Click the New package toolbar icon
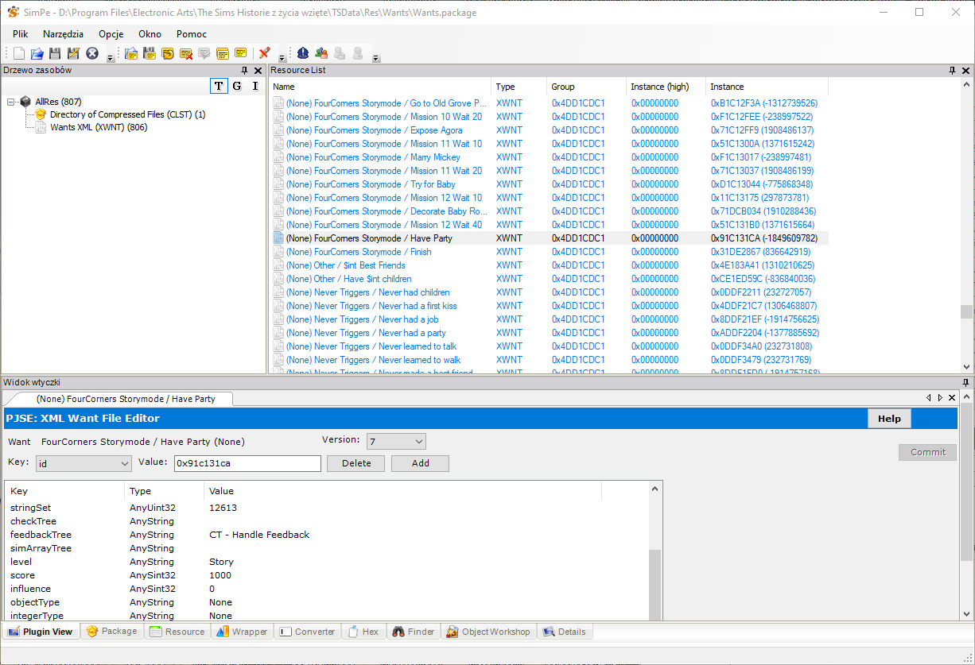The image size is (975, 665). click(x=19, y=53)
